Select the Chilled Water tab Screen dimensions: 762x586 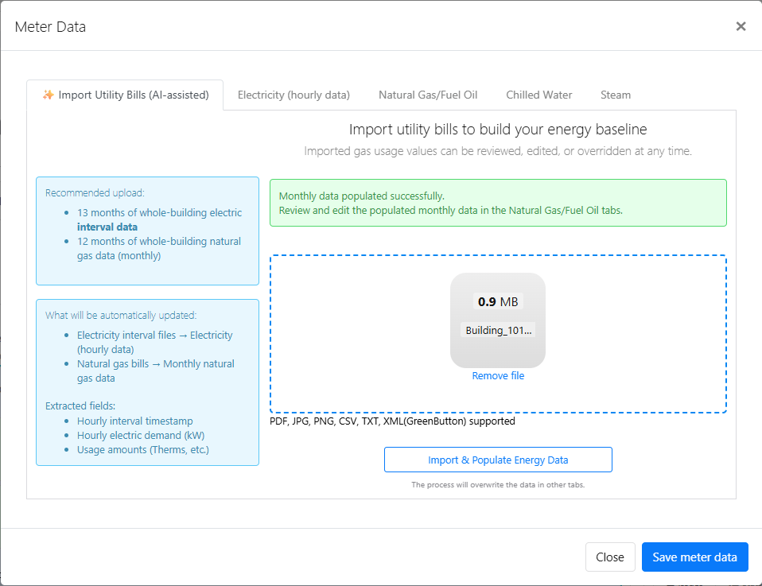539,95
